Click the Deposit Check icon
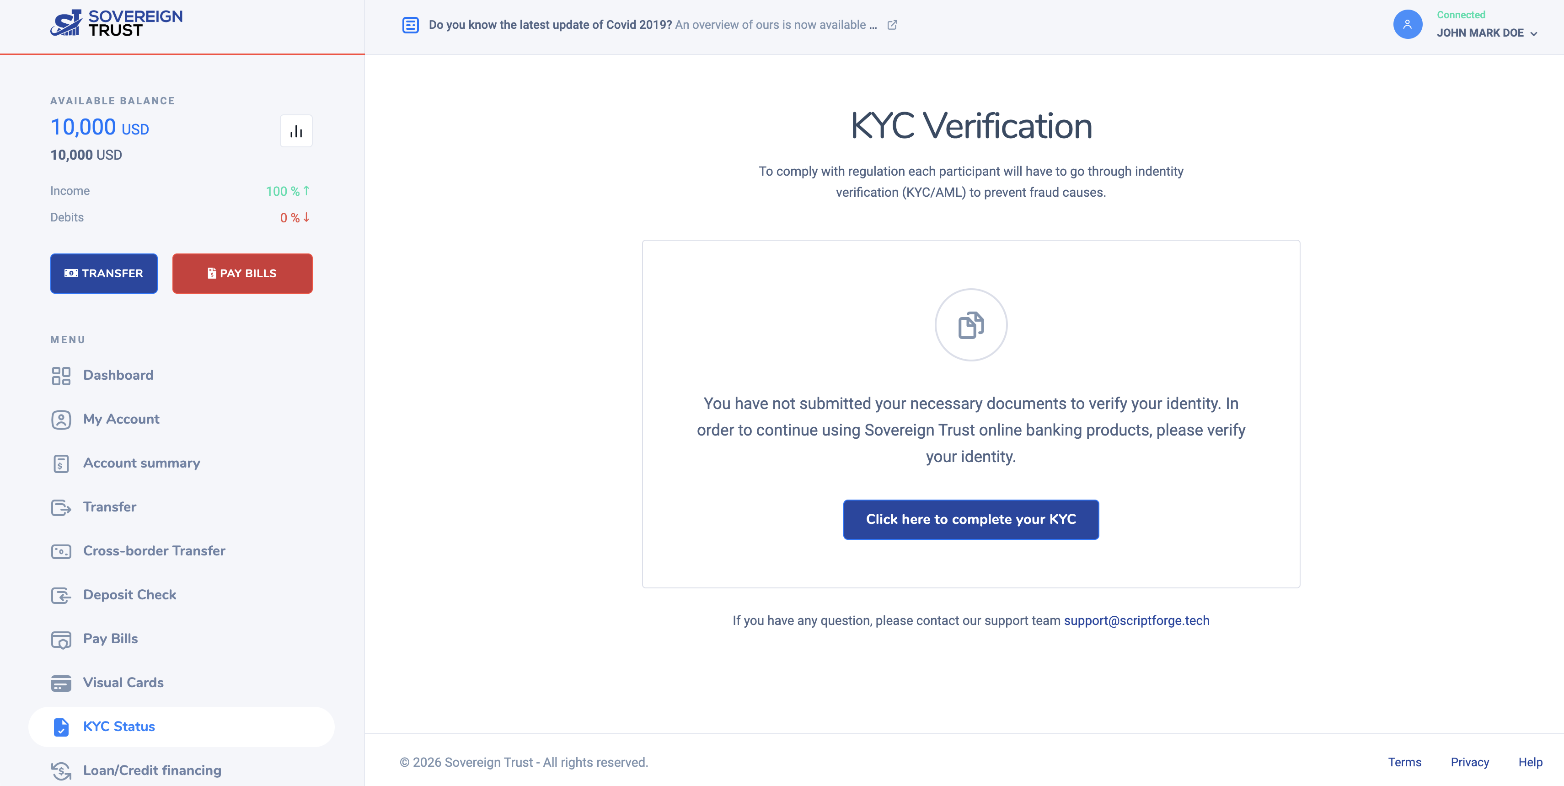 61,595
